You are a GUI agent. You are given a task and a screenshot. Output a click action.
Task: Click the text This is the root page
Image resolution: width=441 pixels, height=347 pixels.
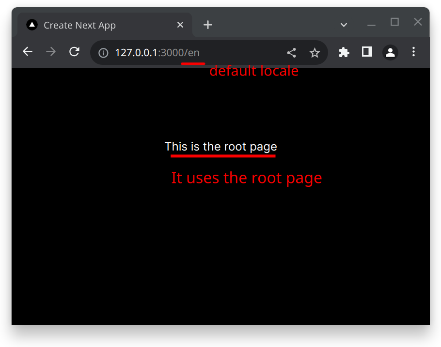221,147
